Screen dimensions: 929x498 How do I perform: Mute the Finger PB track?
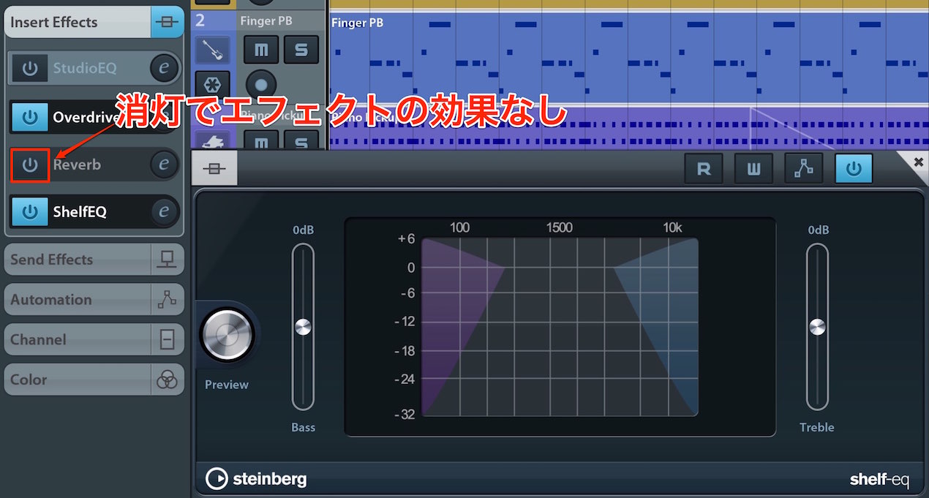coord(260,50)
